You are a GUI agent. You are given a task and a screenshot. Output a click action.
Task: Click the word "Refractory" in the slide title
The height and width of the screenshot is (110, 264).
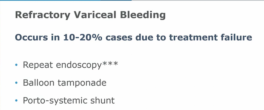click(43, 15)
